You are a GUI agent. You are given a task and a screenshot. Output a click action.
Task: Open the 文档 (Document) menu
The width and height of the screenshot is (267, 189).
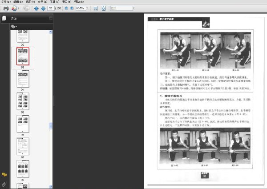tap(42, 2)
